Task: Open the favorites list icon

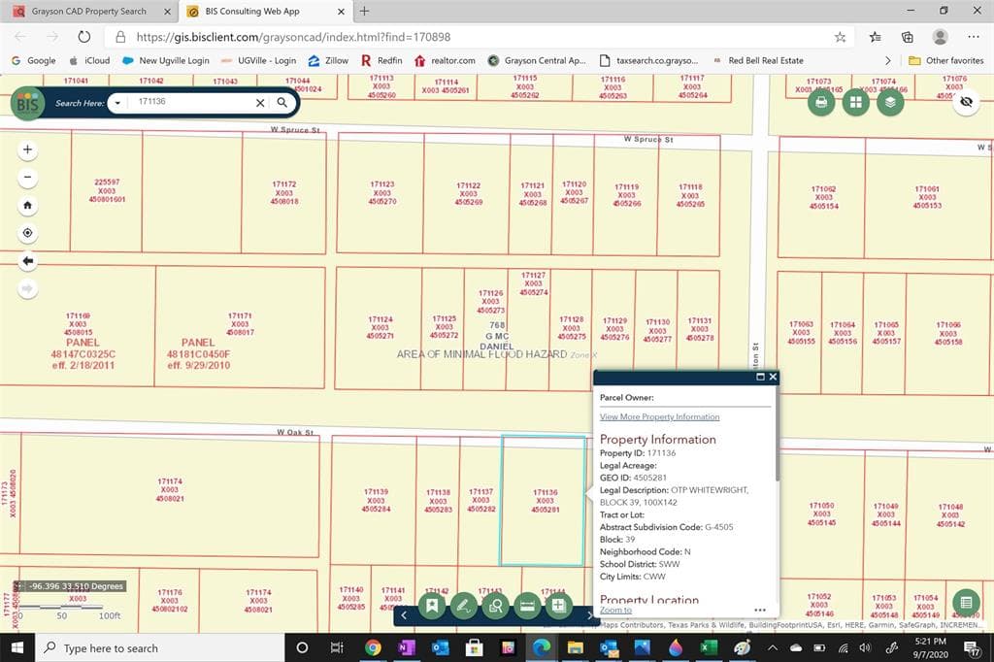Action: click(876, 37)
